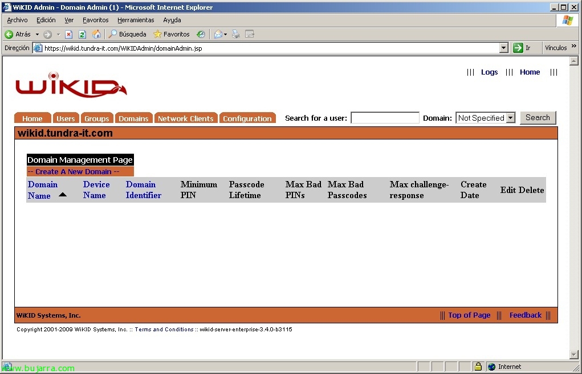This screenshot has width=582, height=374.
Task: Refresh the page with green arrows icon
Action: pos(83,35)
